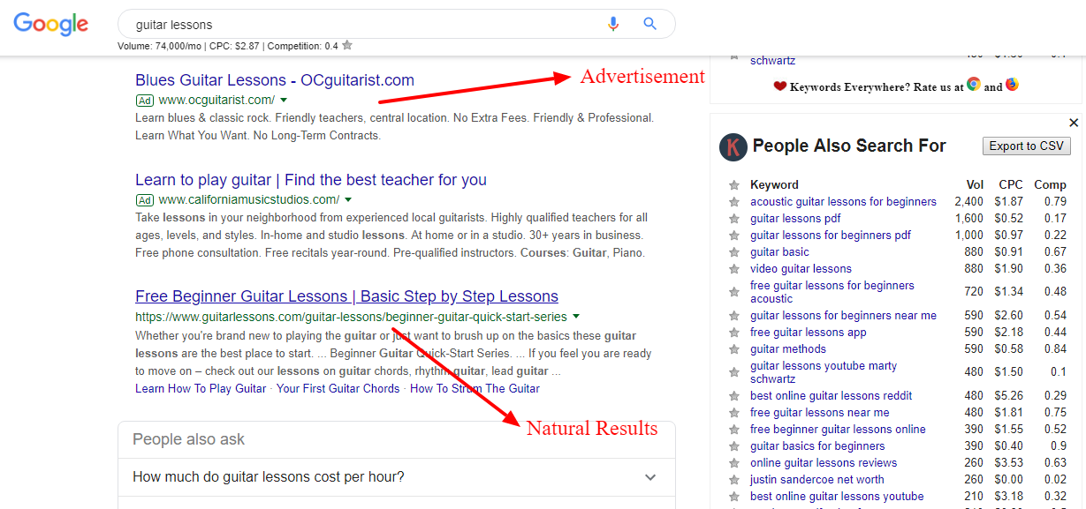Image resolution: width=1086 pixels, height=509 pixels.
Task: Open dropdown arrow beside www.ocguitarist.com URL
Action: point(284,101)
